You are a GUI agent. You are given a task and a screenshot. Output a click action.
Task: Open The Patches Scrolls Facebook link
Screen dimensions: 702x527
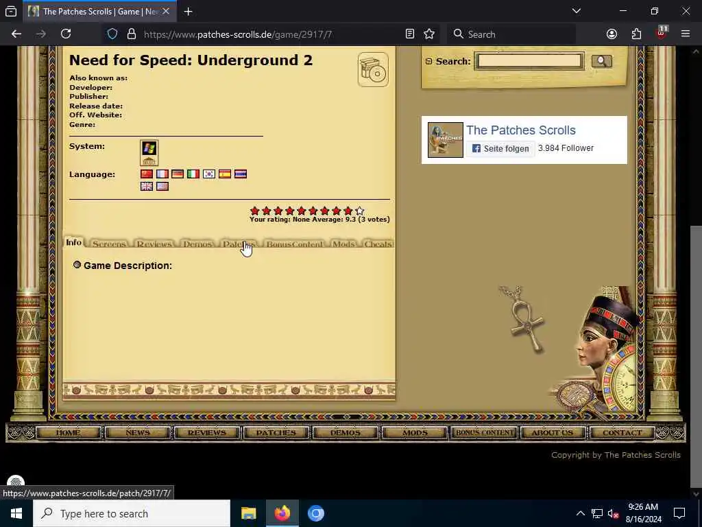[x=521, y=130]
